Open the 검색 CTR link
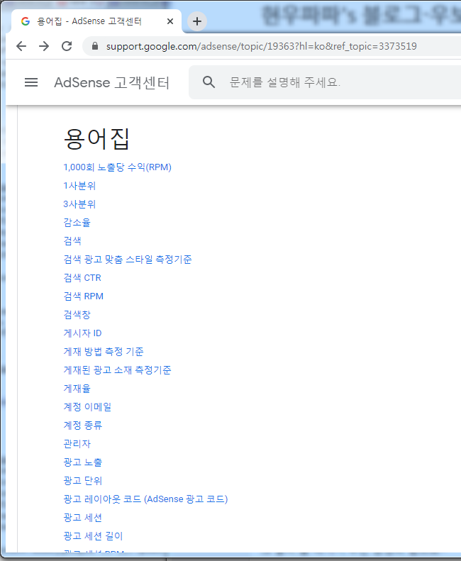 [x=82, y=277]
